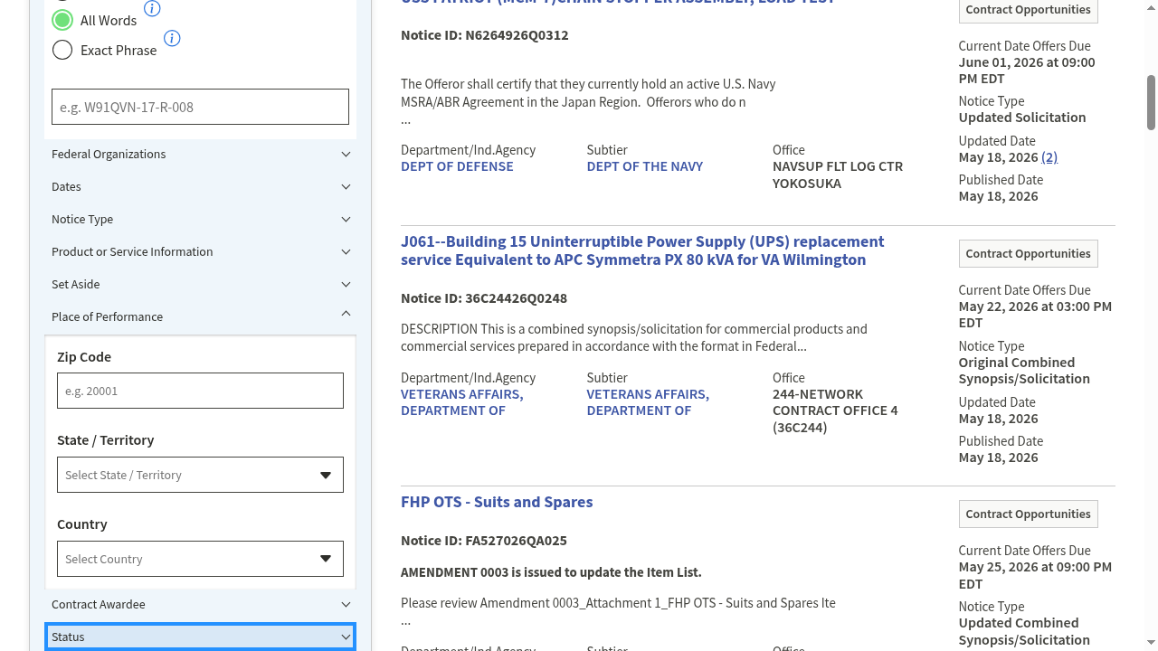Click the (2) updated date versions link

coord(1049,157)
